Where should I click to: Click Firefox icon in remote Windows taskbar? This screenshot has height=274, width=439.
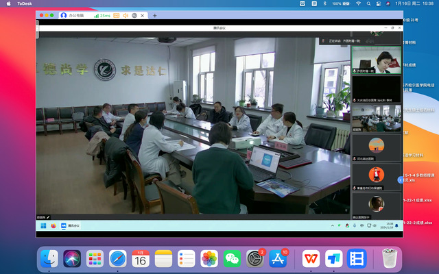click(53, 225)
